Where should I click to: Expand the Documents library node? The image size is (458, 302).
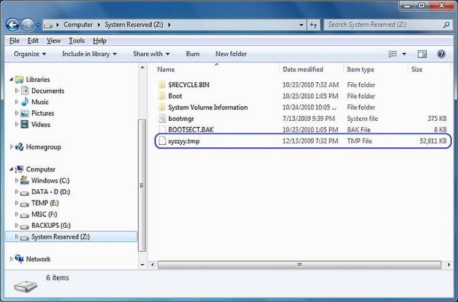(17, 91)
